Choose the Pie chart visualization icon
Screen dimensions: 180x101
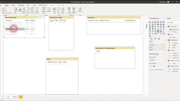[x=158, y=27]
